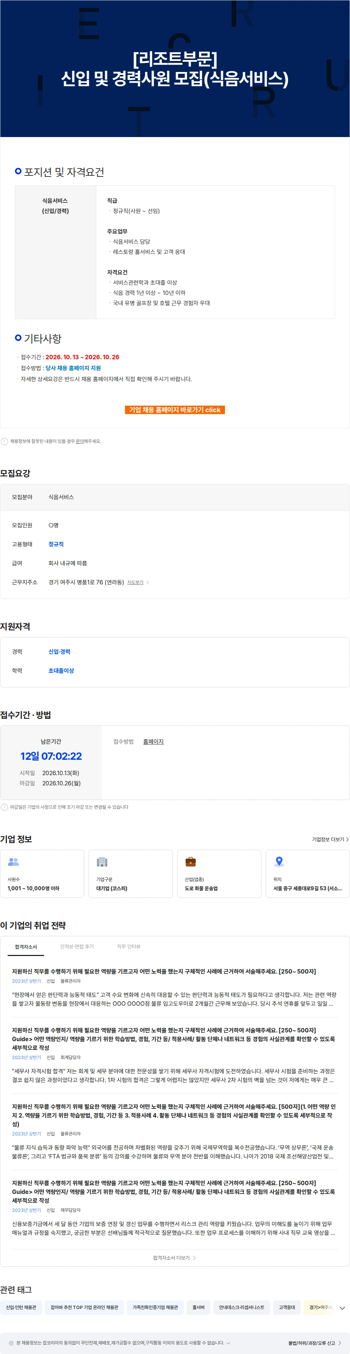Viewport: 350px width, 1354px height.
Task: Click the remaining time 12일 07:02:22
Action: 51,756
